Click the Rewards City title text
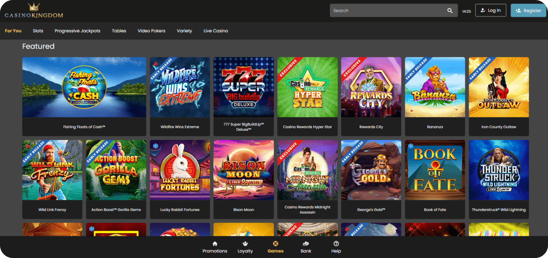The image size is (548, 258). [371, 127]
